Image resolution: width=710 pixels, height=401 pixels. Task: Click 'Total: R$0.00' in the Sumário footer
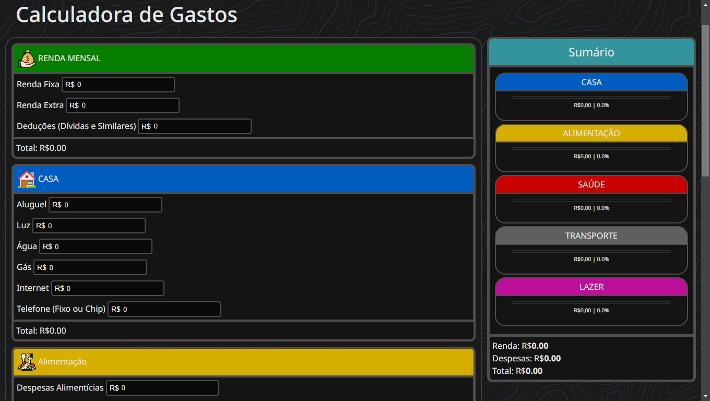tap(517, 371)
